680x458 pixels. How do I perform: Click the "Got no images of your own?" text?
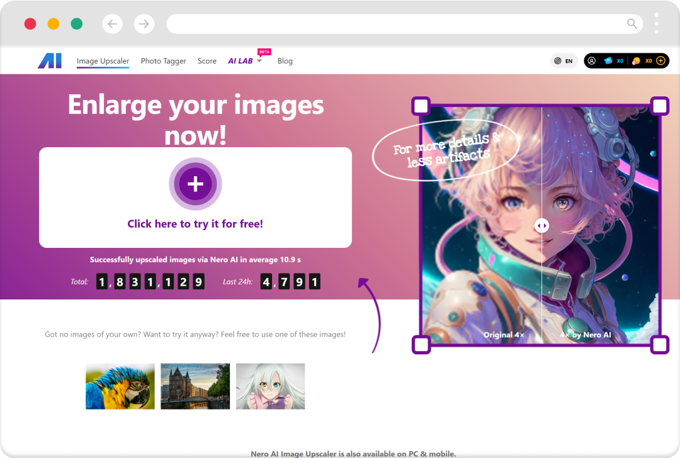click(195, 335)
